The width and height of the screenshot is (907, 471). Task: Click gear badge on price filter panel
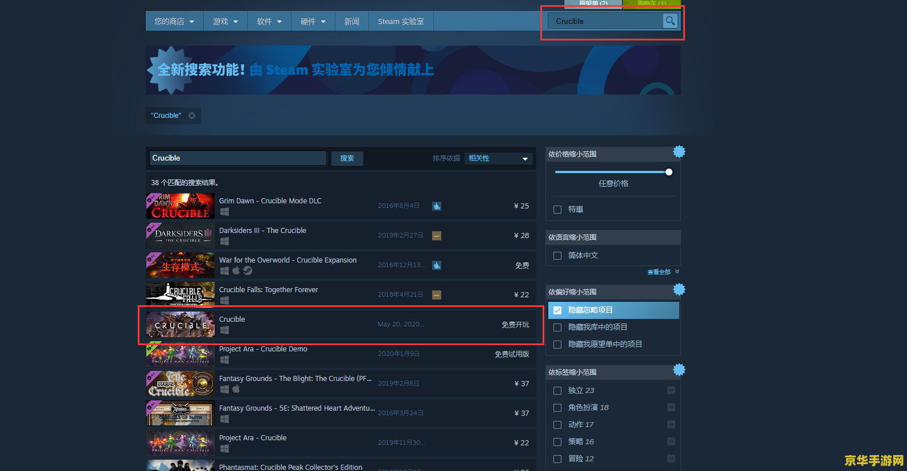tap(679, 151)
